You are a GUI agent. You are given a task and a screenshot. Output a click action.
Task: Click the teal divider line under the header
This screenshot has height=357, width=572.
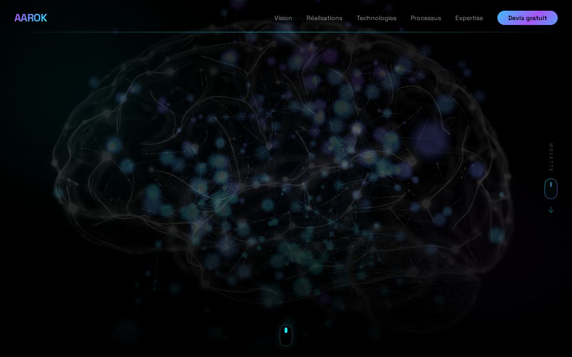tap(286, 32)
